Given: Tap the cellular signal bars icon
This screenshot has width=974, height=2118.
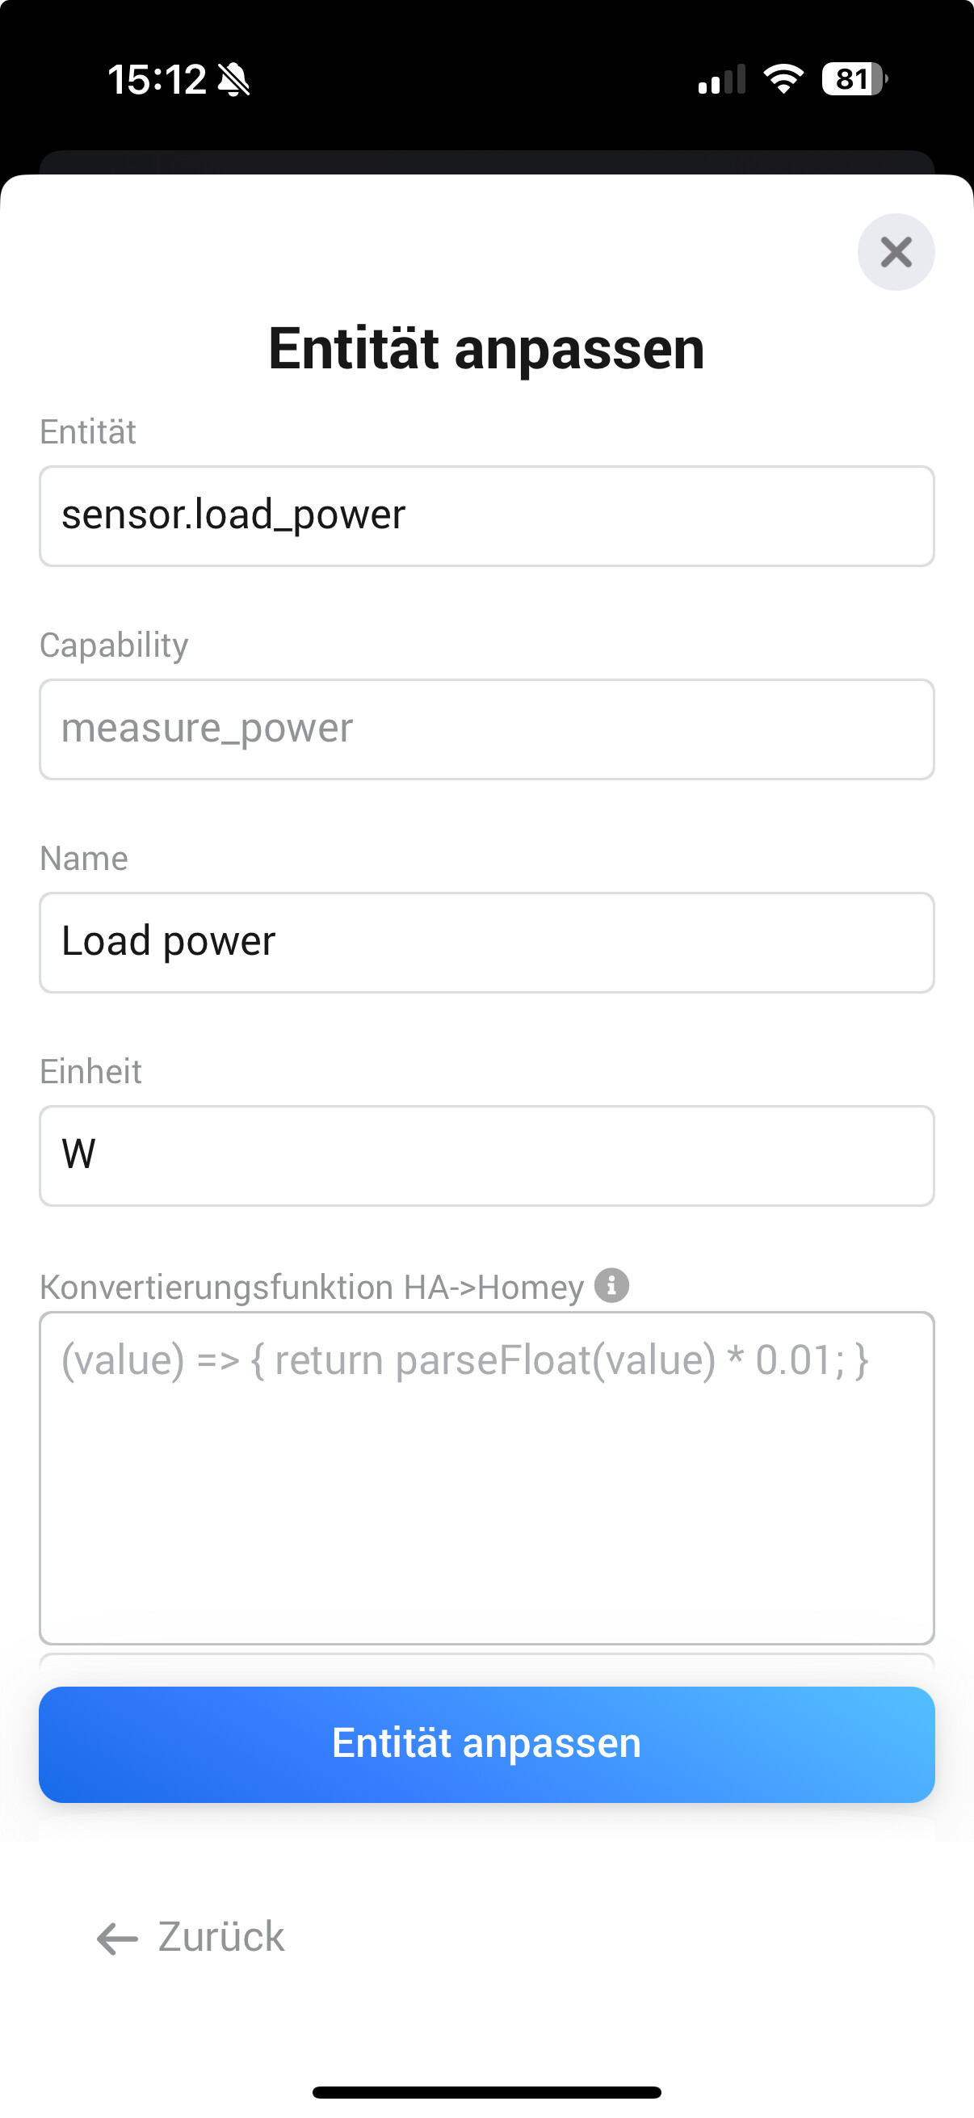Looking at the screenshot, I should pyautogui.click(x=721, y=80).
